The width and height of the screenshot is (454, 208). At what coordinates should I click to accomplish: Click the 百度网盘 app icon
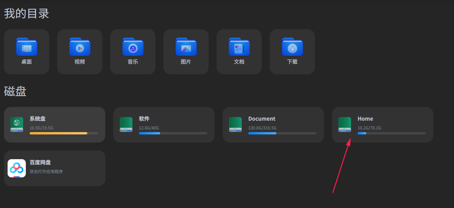(x=17, y=168)
